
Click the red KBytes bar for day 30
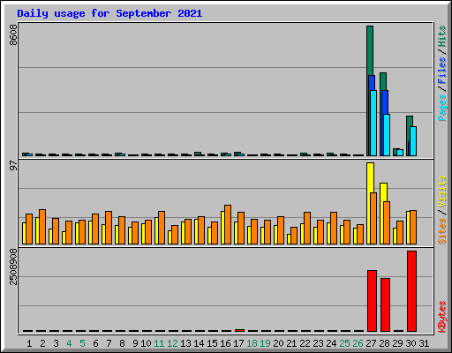[x=411, y=291]
